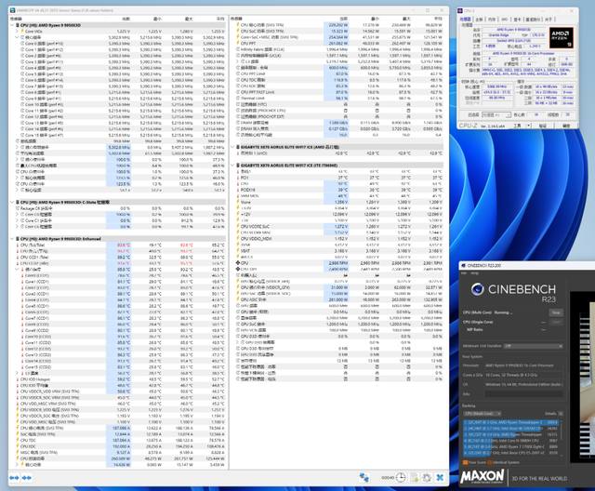Click the CPU-Z title bar app icon
This screenshot has width=595, height=491.
pos(460,11)
